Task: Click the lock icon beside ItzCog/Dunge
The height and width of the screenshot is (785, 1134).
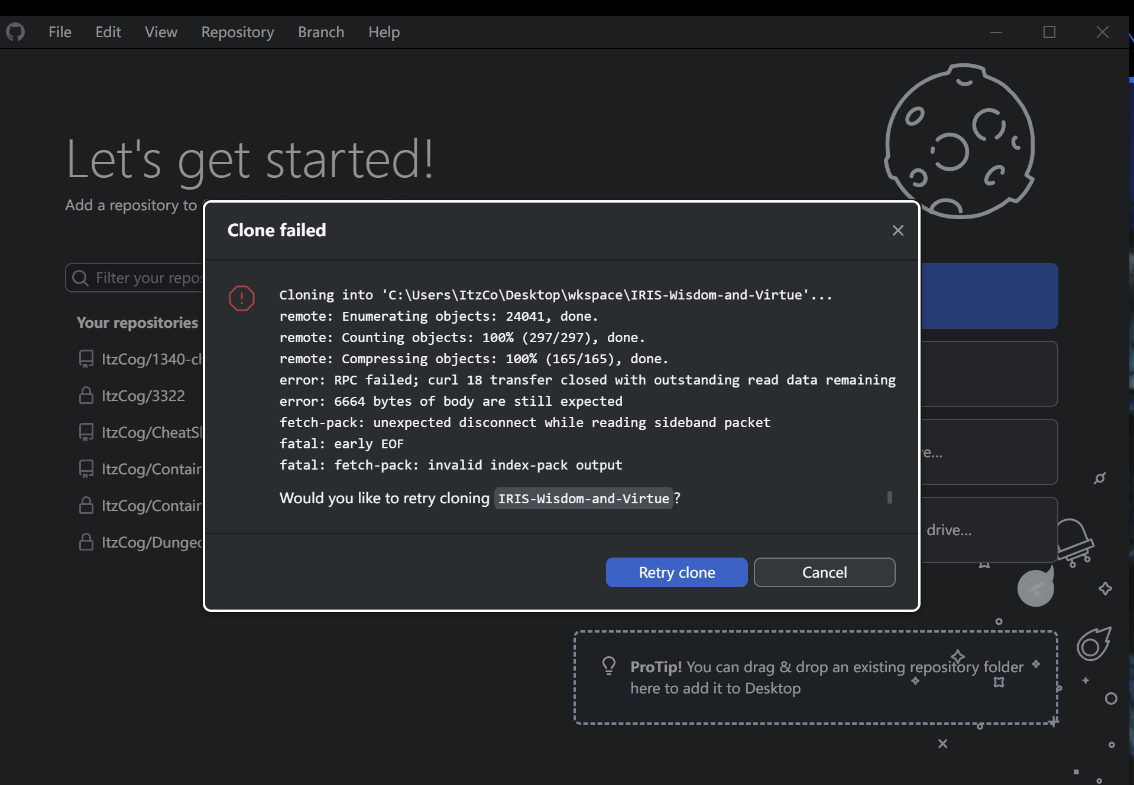Action: [x=86, y=542]
